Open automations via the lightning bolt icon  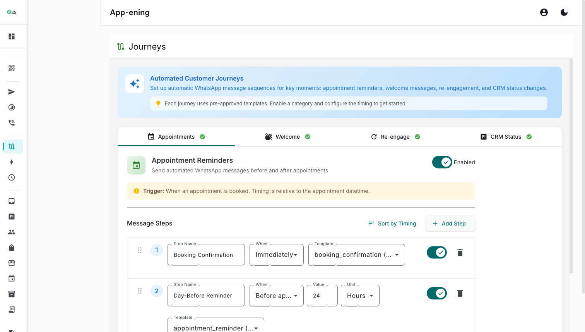pyautogui.click(x=12, y=162)
